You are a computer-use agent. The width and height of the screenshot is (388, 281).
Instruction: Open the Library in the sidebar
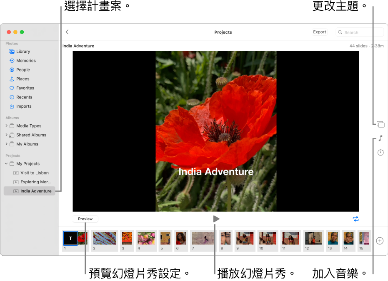pyautogui.click(x=23, y=51)
